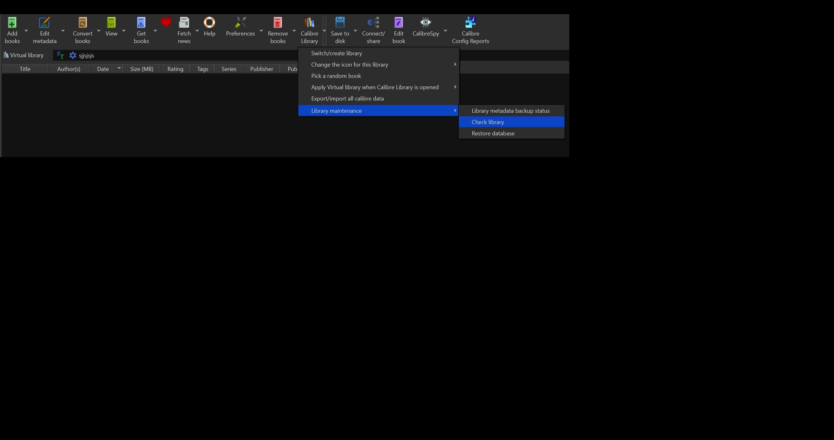The width and height of the screenshot is (834, 440).
Task: Click the Save to disk icon
Action: [x=340, y=23]
